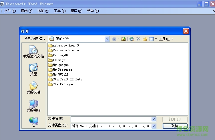The width and height of the screenshot is (215, 140).
Task: Open the 工具(L) dropdown in dialog
Action: [x=166, y=39]
